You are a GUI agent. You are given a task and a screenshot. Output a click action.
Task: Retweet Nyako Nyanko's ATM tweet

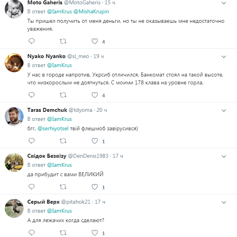coord(63,95)
